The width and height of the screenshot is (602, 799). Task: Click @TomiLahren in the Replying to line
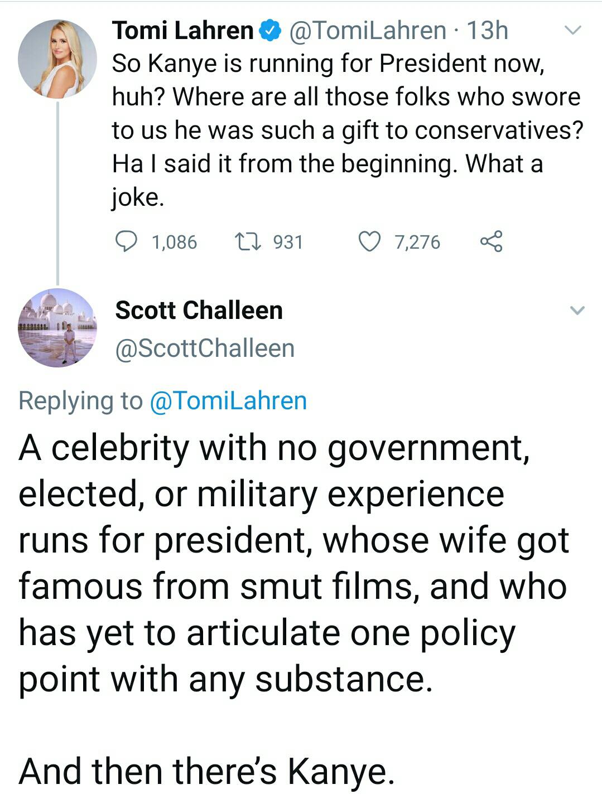pyautogui.click(x=229, y=401)
